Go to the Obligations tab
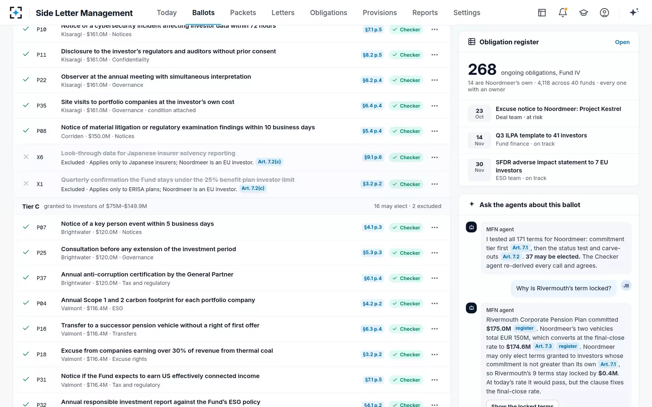 click(x=329, y=13)
